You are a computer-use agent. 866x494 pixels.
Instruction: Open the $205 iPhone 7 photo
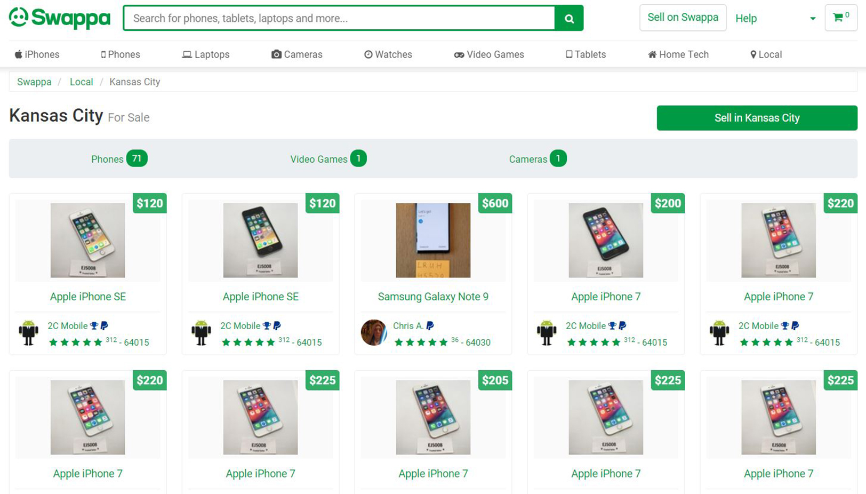point(433,417)
